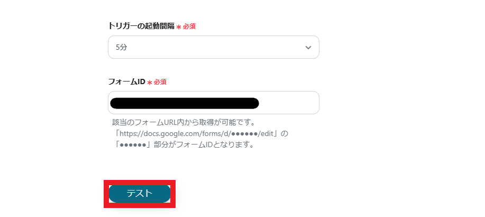Click 必須 marker beside トリガーの起動間隔
This screenshot has height=217, width=485.
coord(189,26)
